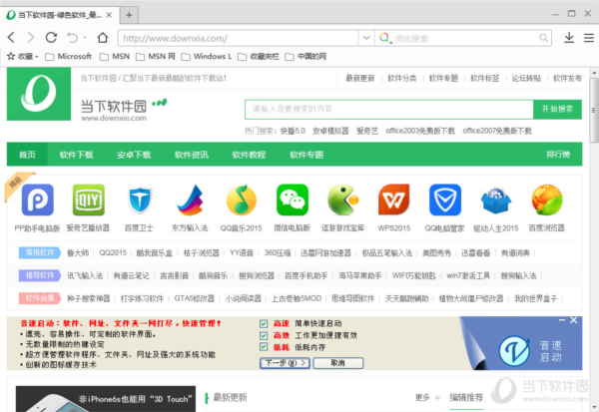
Task: Go forward with the forward arrow
Action: 31,38
